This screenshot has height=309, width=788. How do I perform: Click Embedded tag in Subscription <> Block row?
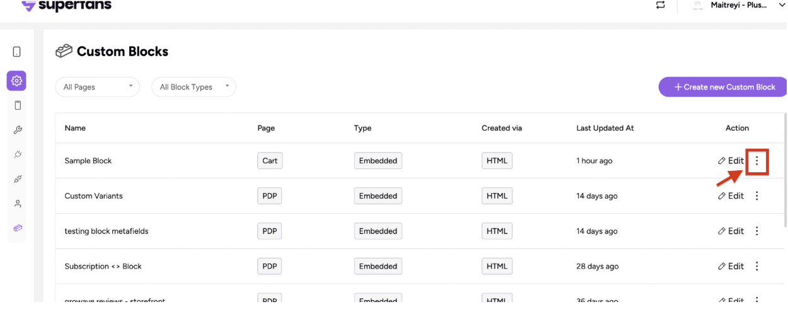click(378, 267)
